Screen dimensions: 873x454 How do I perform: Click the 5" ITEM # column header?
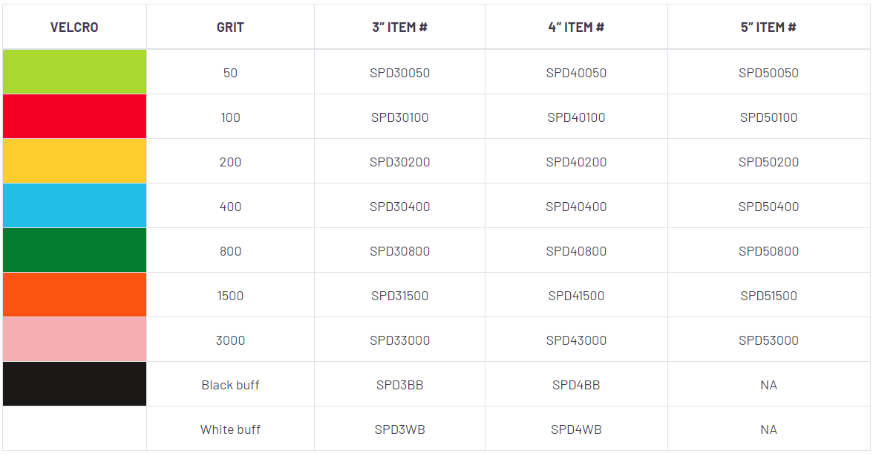click(768, 27)
